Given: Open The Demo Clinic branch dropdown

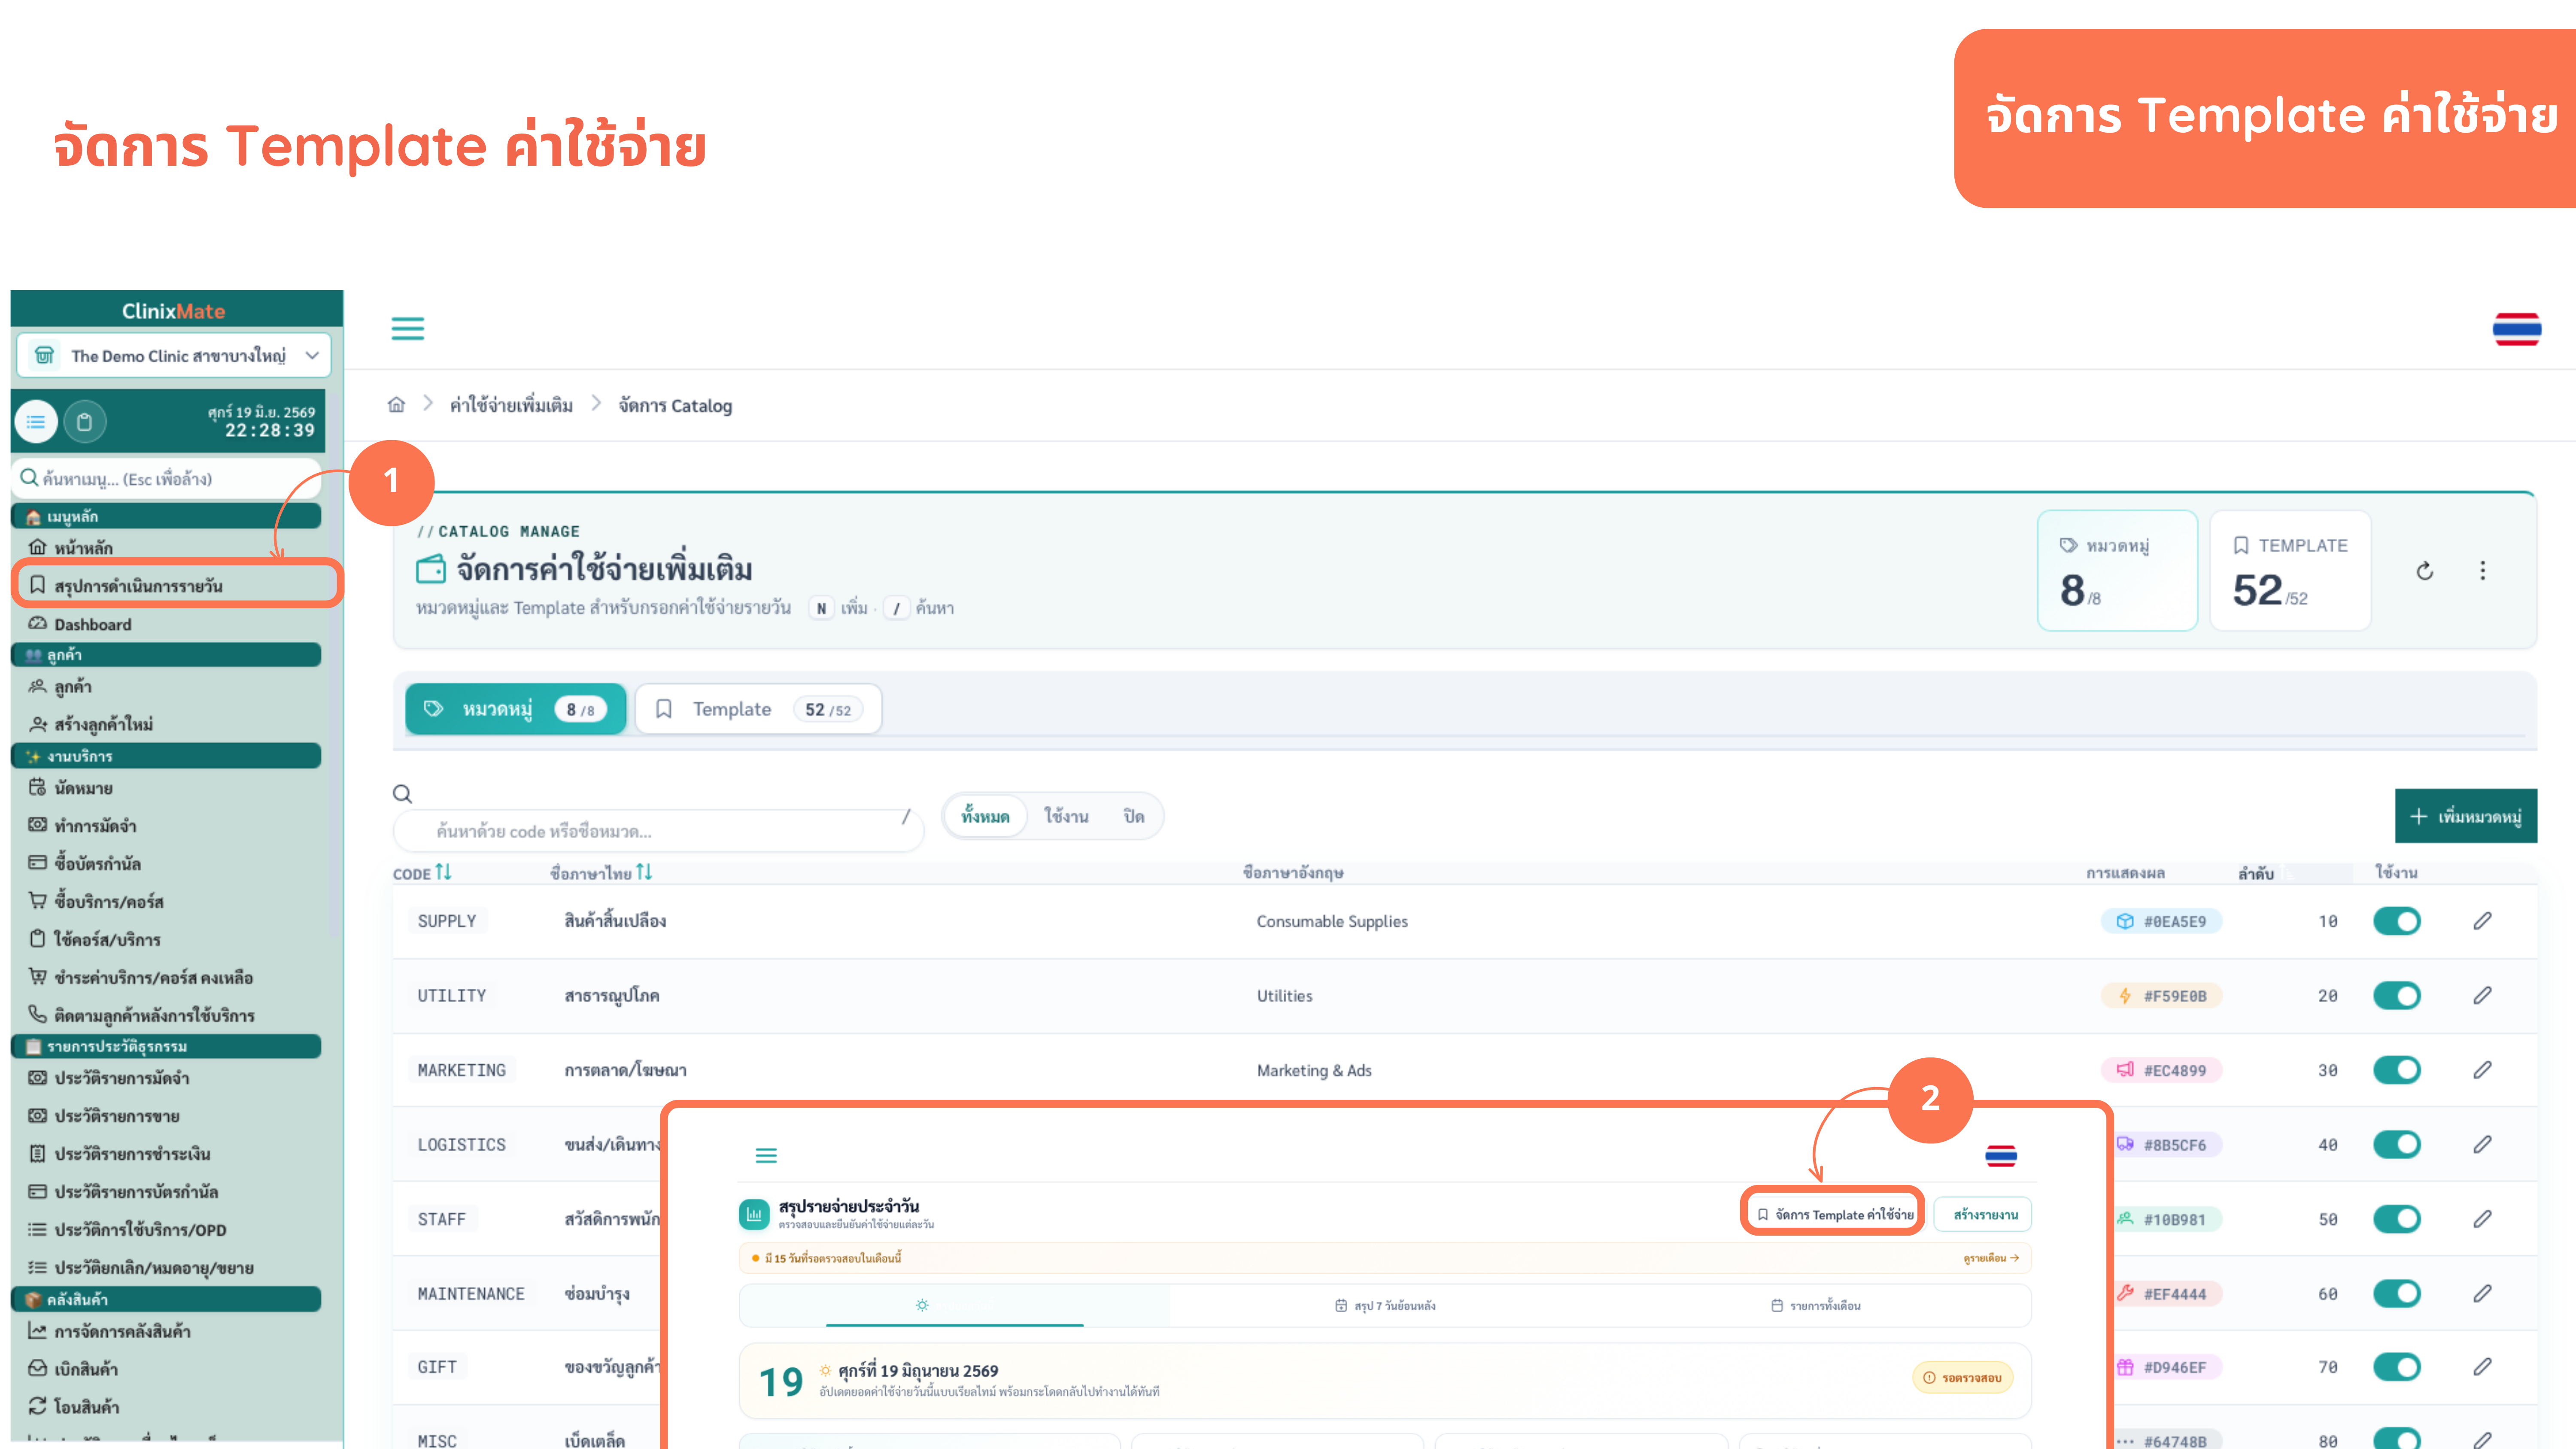Looking at the screenshot, I should tap(173, 355).
